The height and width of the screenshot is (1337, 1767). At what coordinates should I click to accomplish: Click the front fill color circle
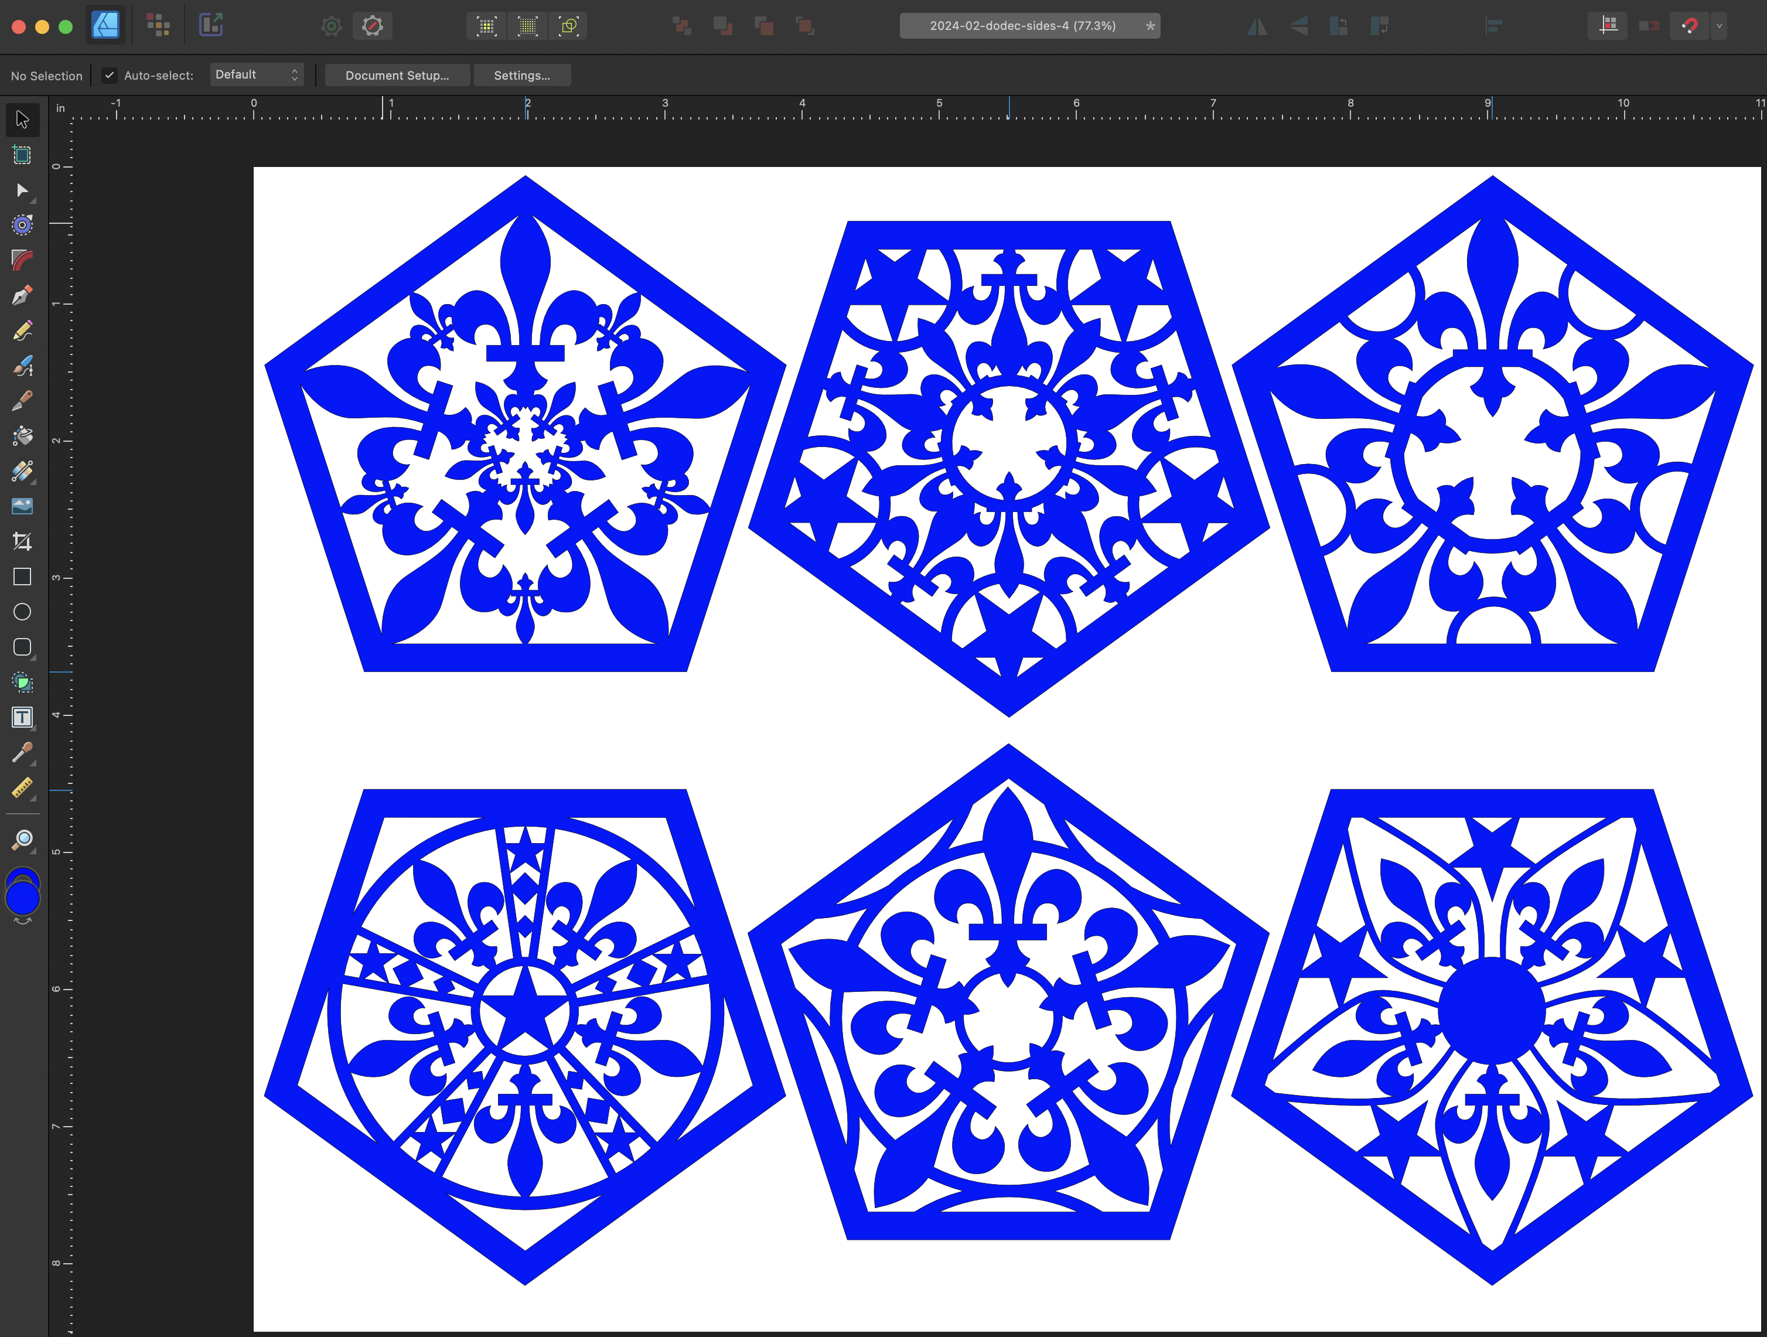(22, 899)
